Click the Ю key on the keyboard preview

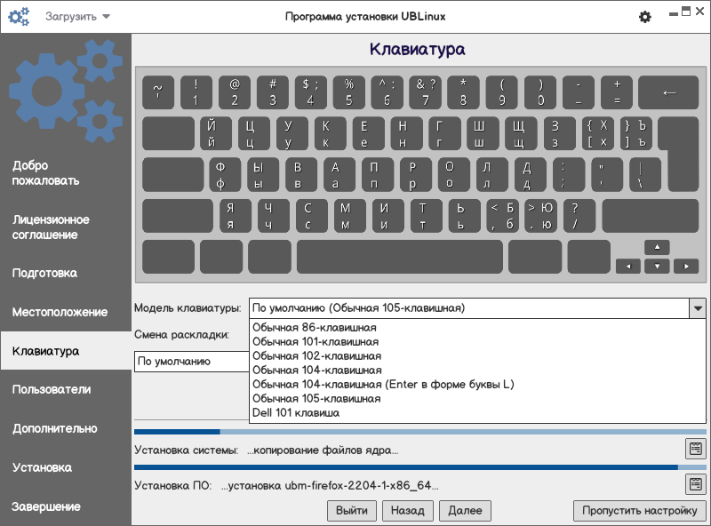tap(540, 216)
